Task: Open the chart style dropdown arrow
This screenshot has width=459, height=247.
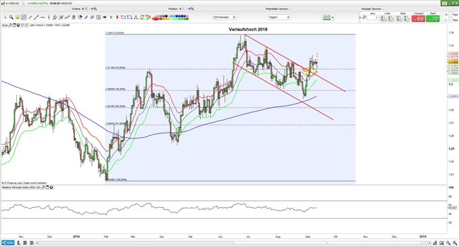Action: click(333, 18)
